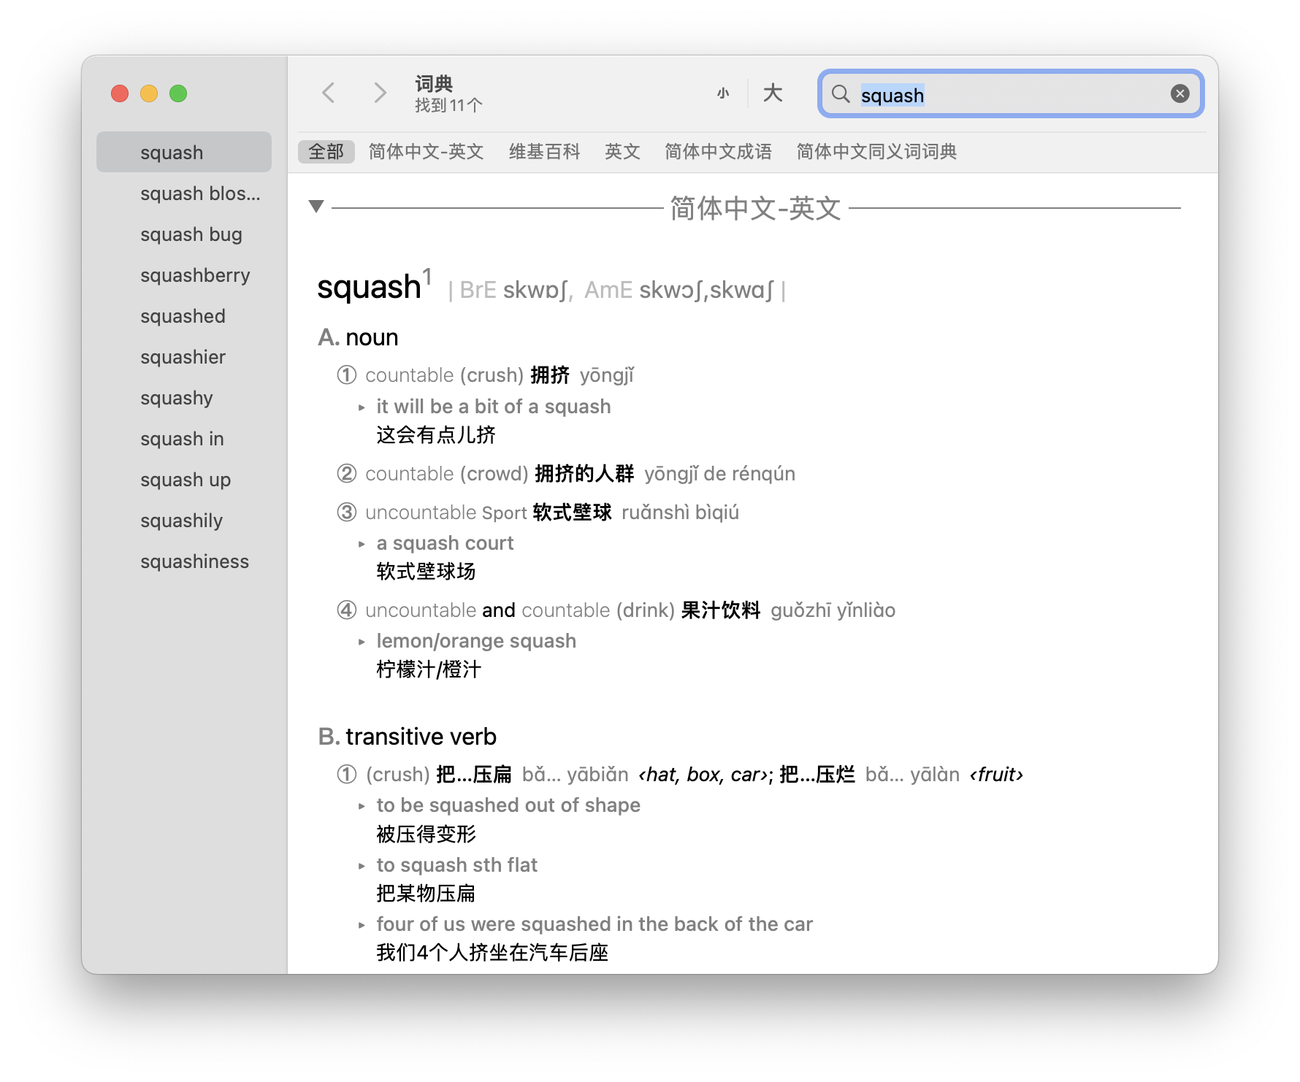
Task: Select squashiness entry
Action: 184,561
